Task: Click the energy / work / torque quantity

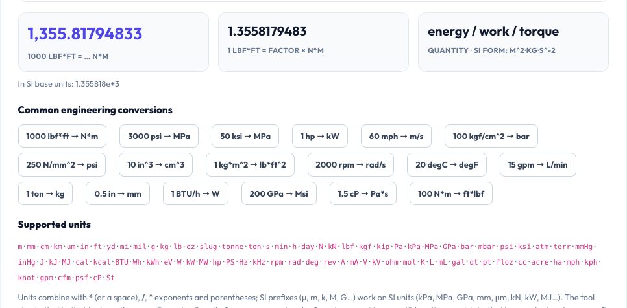Action: 493,32
